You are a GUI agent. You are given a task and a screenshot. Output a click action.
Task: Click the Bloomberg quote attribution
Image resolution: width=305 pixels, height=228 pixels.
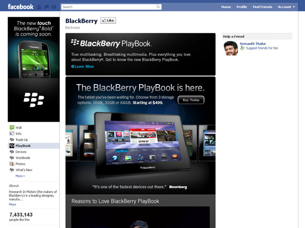(x=178, y=187)
